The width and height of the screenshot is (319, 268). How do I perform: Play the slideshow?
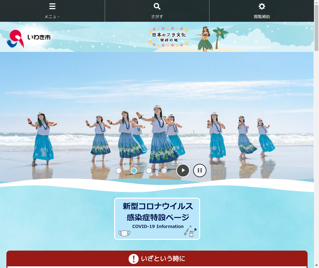[x=183, y=170]
